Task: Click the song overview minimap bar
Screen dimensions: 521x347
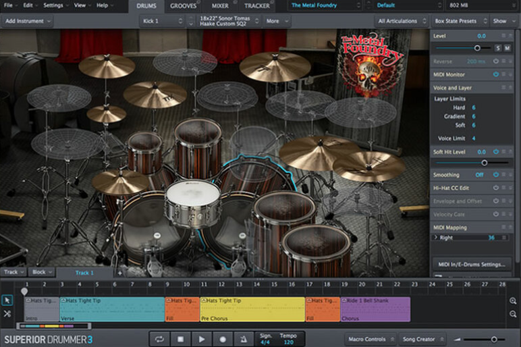Action: point(53,326)
